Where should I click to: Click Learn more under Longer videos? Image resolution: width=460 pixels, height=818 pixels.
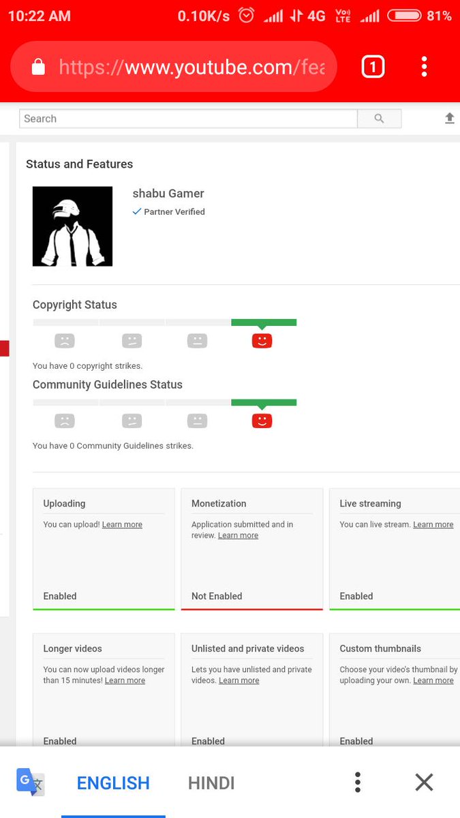click(x=125, y=680)
